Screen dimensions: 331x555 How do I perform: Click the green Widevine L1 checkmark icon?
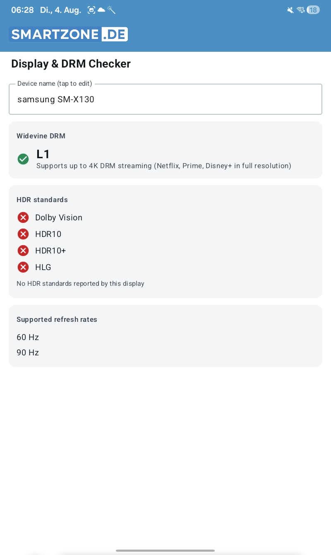23,159
